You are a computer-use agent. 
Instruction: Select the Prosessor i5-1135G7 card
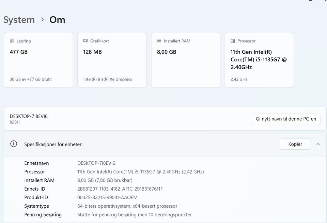259,60
